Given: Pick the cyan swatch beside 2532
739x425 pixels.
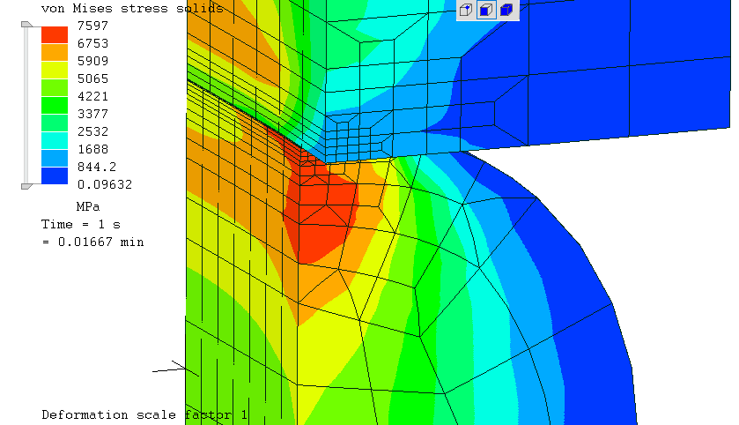Looking at the screenshot, I should tap(55, 140).
